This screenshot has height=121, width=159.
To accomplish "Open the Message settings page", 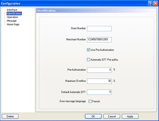I will 12,21.
